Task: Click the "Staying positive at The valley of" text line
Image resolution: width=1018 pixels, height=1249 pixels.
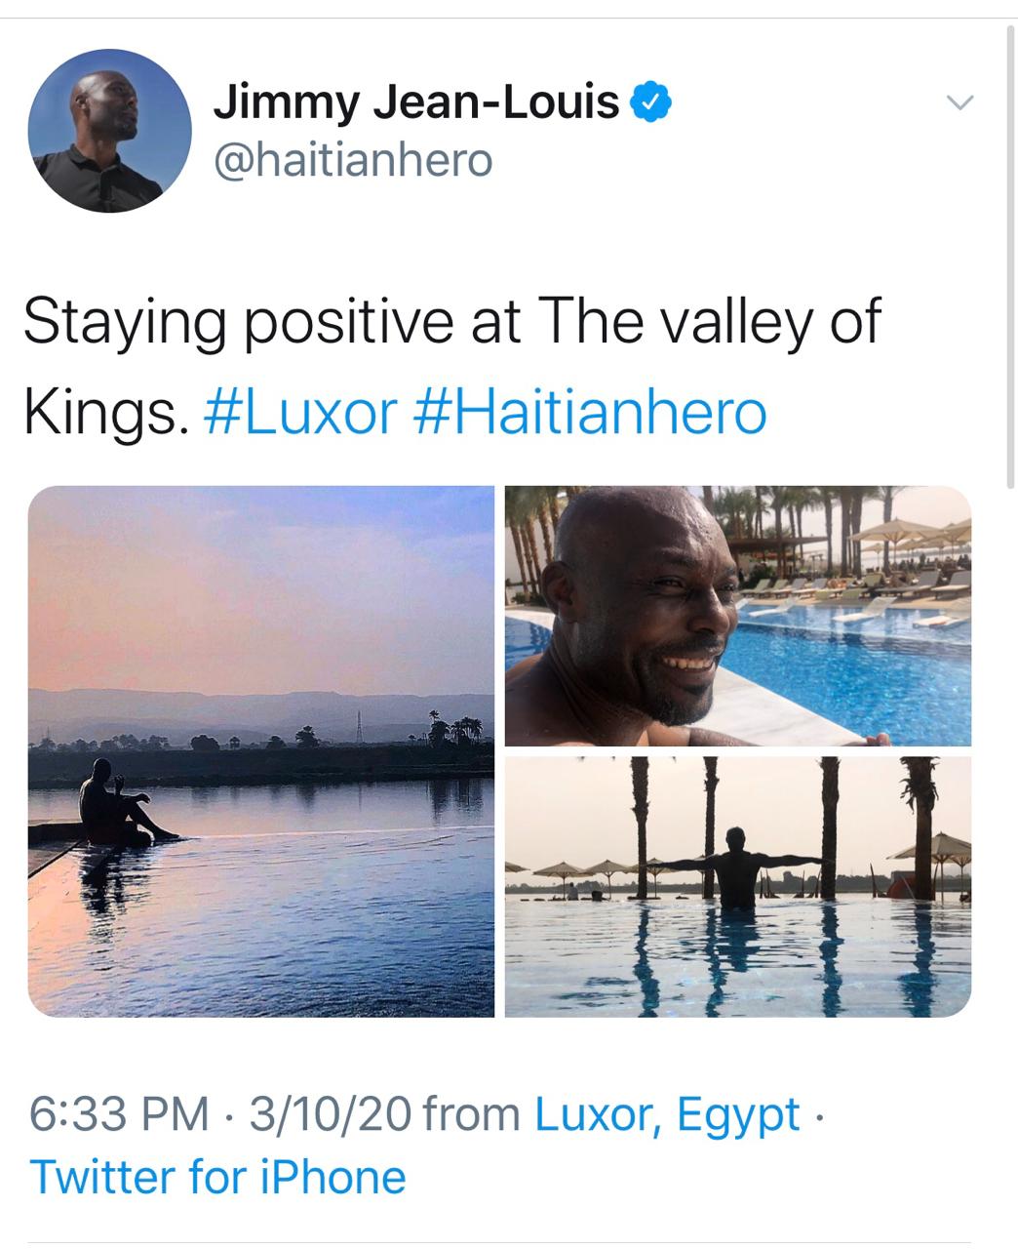Action: pyautogui.click(x=451, y=322)
